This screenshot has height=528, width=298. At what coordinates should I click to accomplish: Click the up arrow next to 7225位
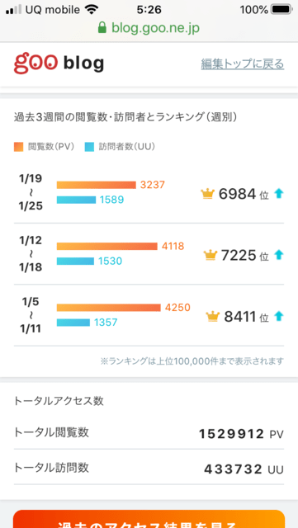click(x=279, y=255)
